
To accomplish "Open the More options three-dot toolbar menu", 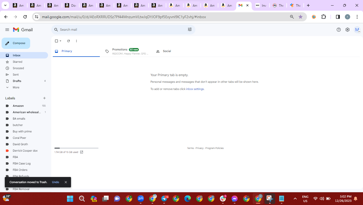I will click(x=76, y=41).
